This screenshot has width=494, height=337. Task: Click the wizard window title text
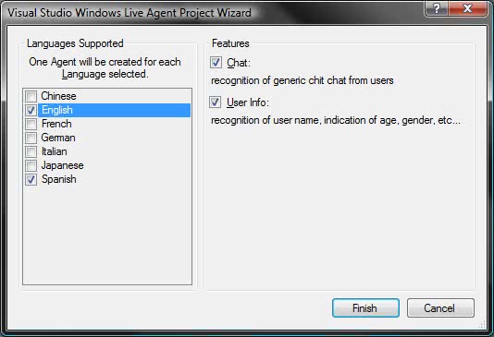coord(130,13)
